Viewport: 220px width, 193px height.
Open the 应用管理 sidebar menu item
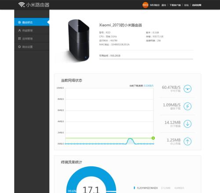(32, 39)
